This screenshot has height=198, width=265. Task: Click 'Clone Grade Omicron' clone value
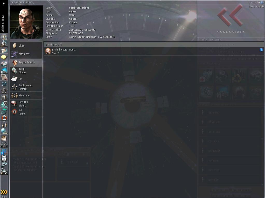pyautogui.click(x=92, y=37)
